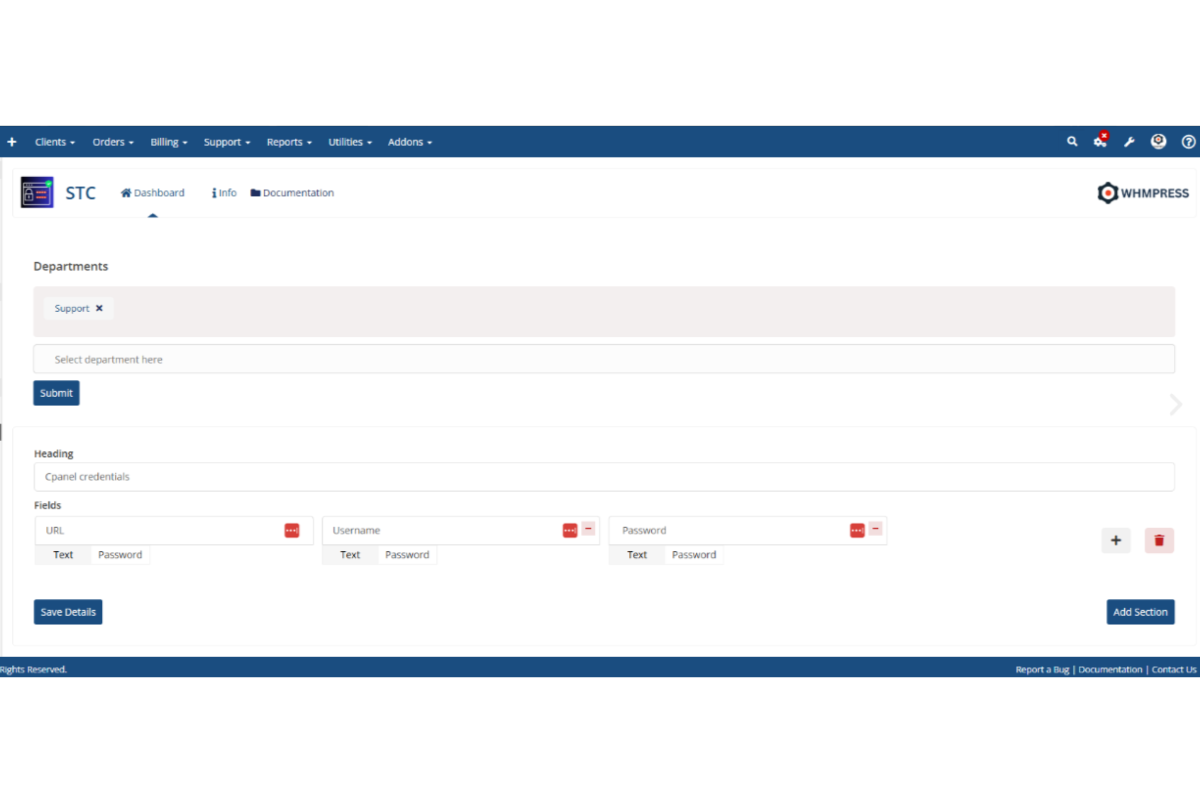Delete the section with trash icon
The image size is (1200, 800).
tap(1159, 540)
